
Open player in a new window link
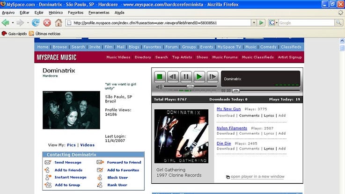point(257,176)
